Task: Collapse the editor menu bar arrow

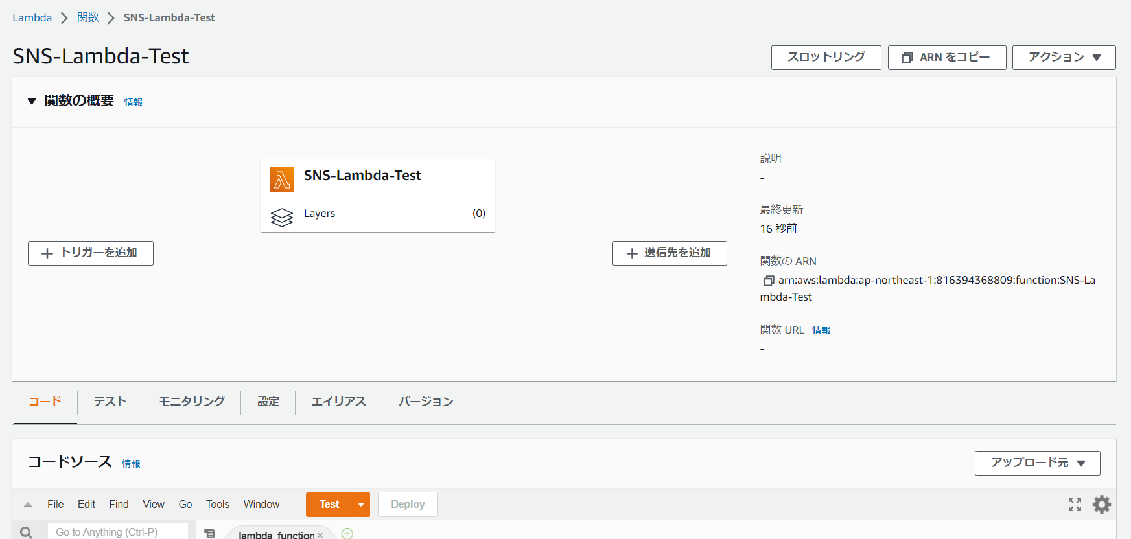Action: pyautogui.click(x=28, y=505)
